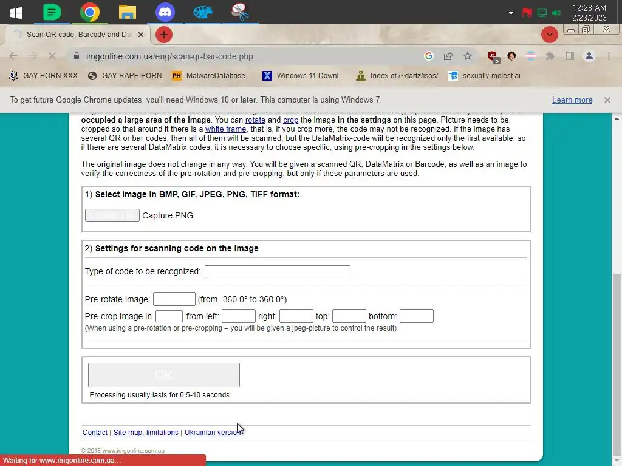This screenshot has height=466, width=622.
Task: Show hidden system tray icons
Action: point(511,13)
